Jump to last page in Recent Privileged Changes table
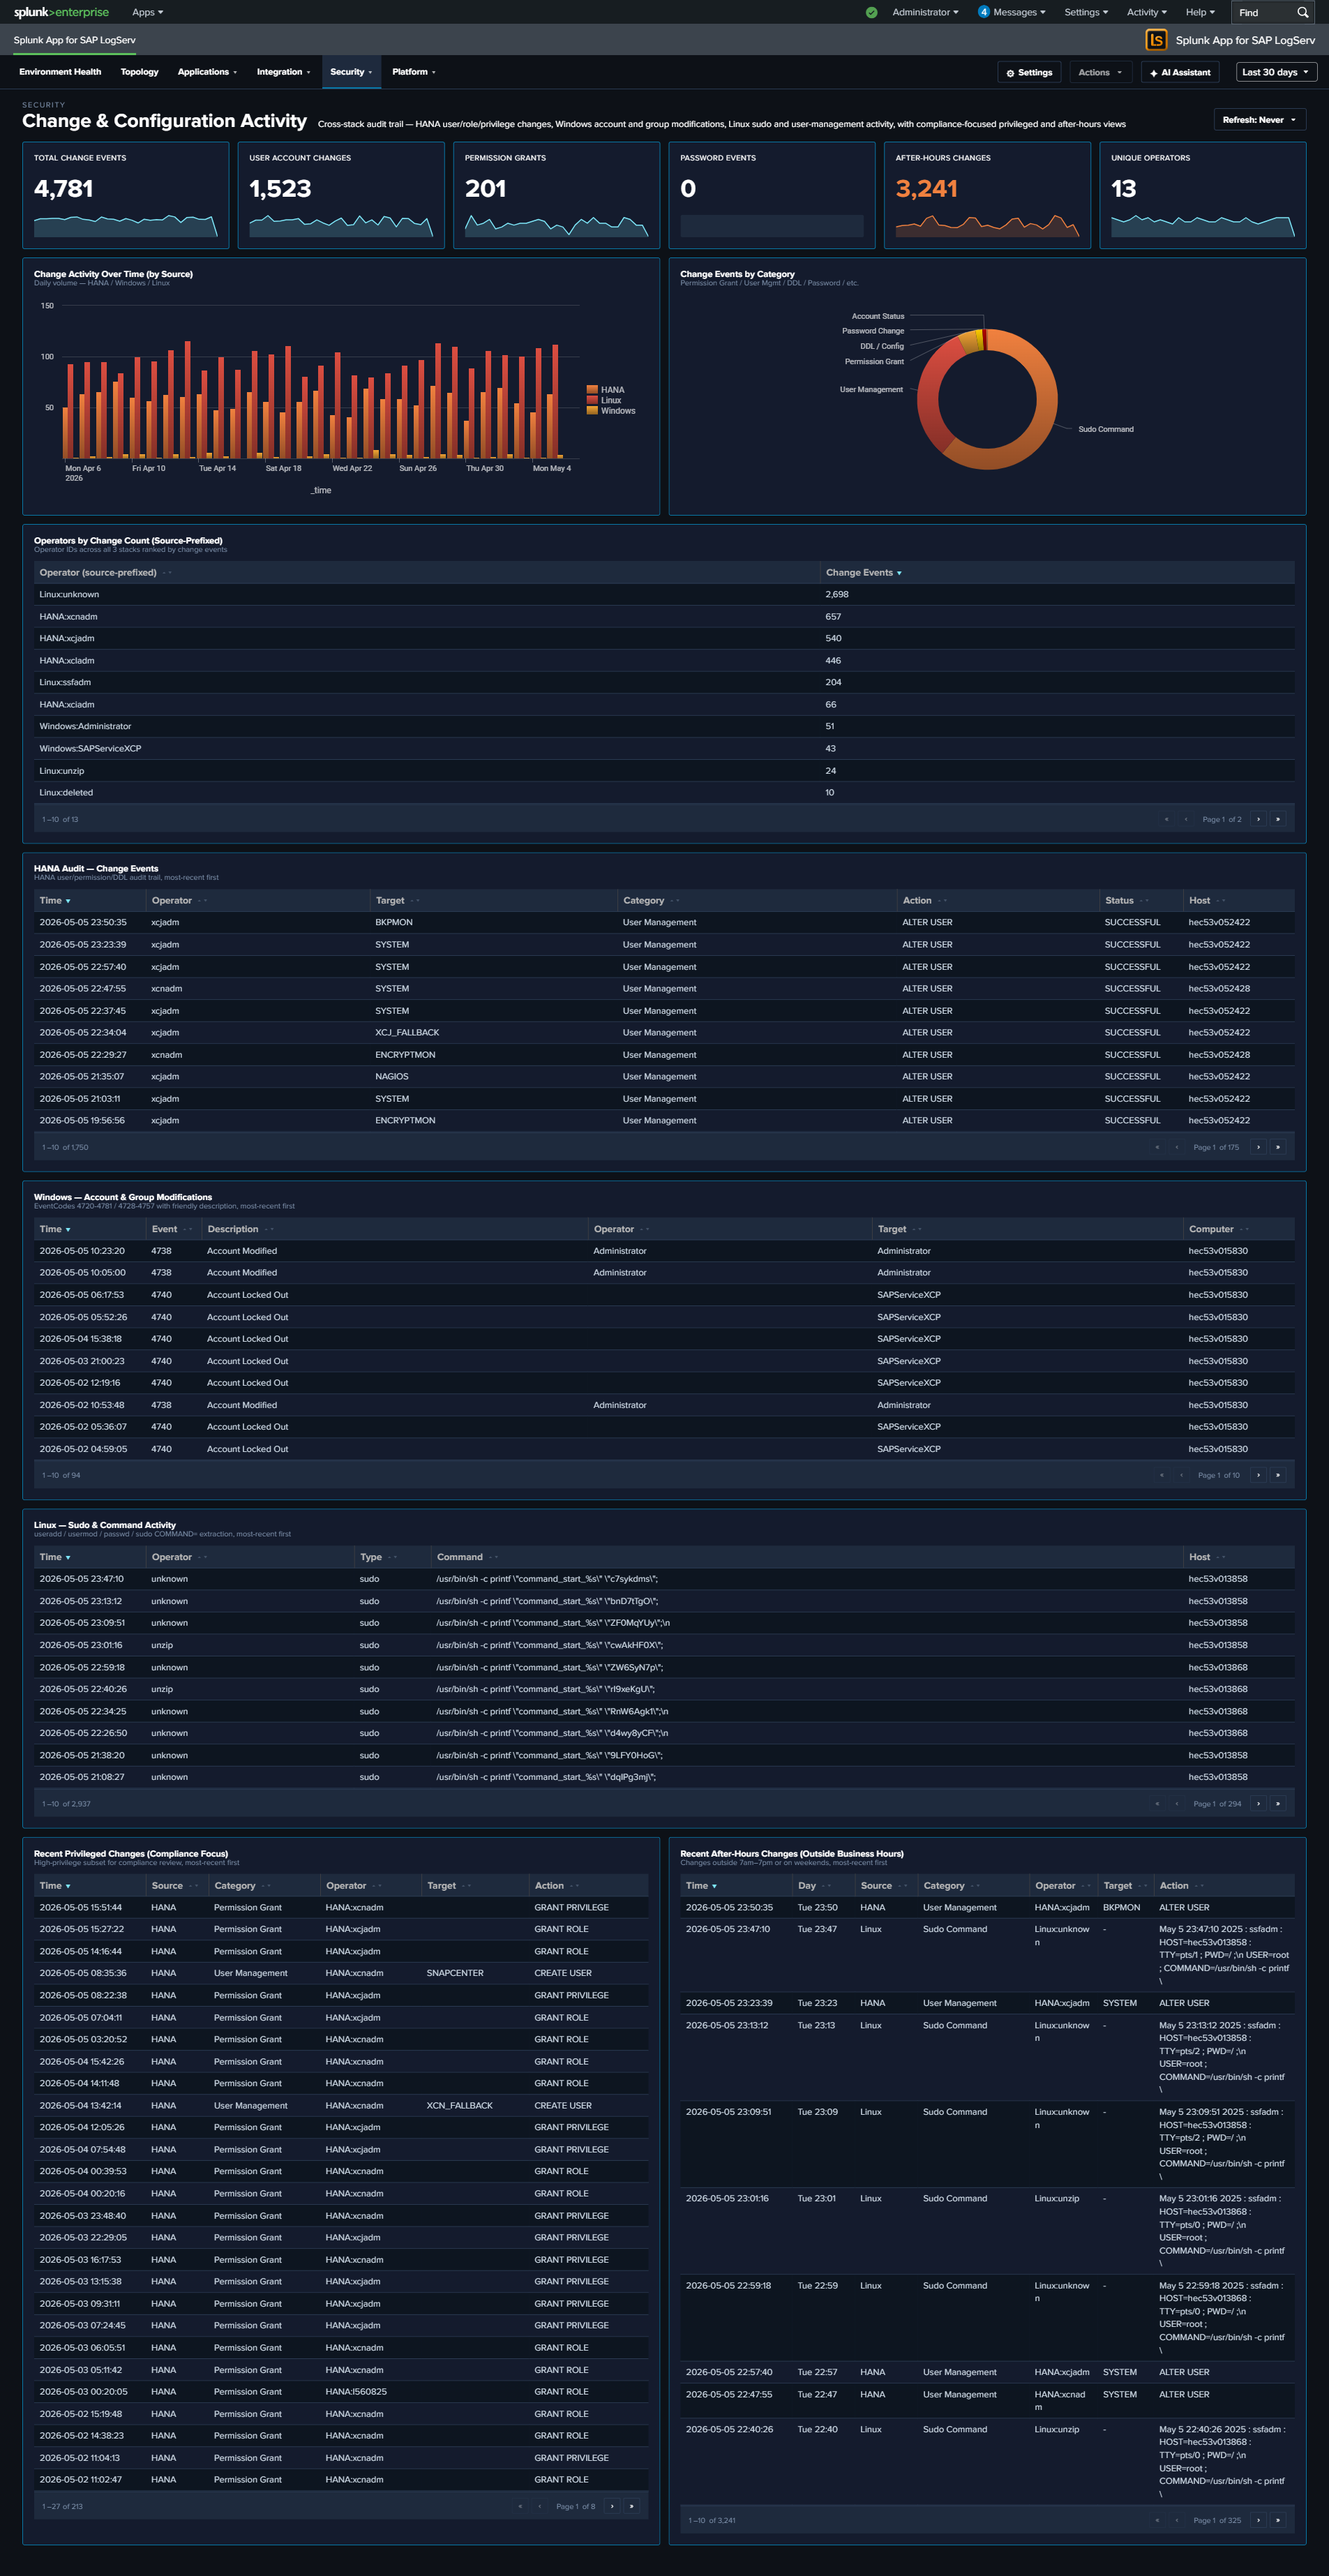The image size is (1329, 2576). [631, 2506]
